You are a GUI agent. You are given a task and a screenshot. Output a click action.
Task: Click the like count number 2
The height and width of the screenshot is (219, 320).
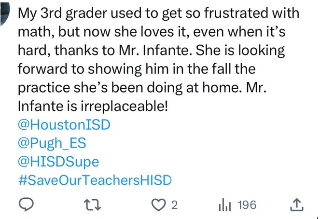click(x=174, y=205)
